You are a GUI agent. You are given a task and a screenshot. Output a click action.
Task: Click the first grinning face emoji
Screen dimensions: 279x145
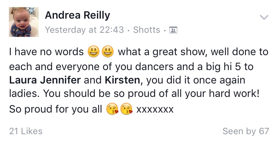93,51
